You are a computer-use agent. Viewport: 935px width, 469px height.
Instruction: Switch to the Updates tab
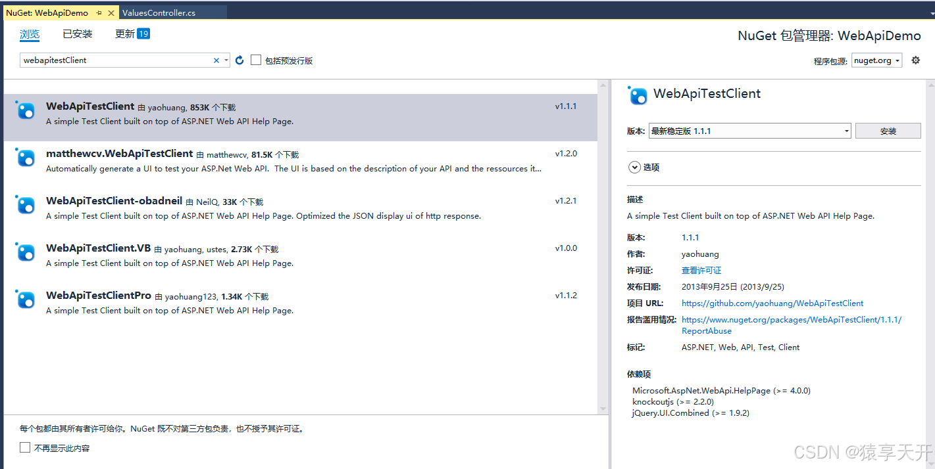pos(125,34)
